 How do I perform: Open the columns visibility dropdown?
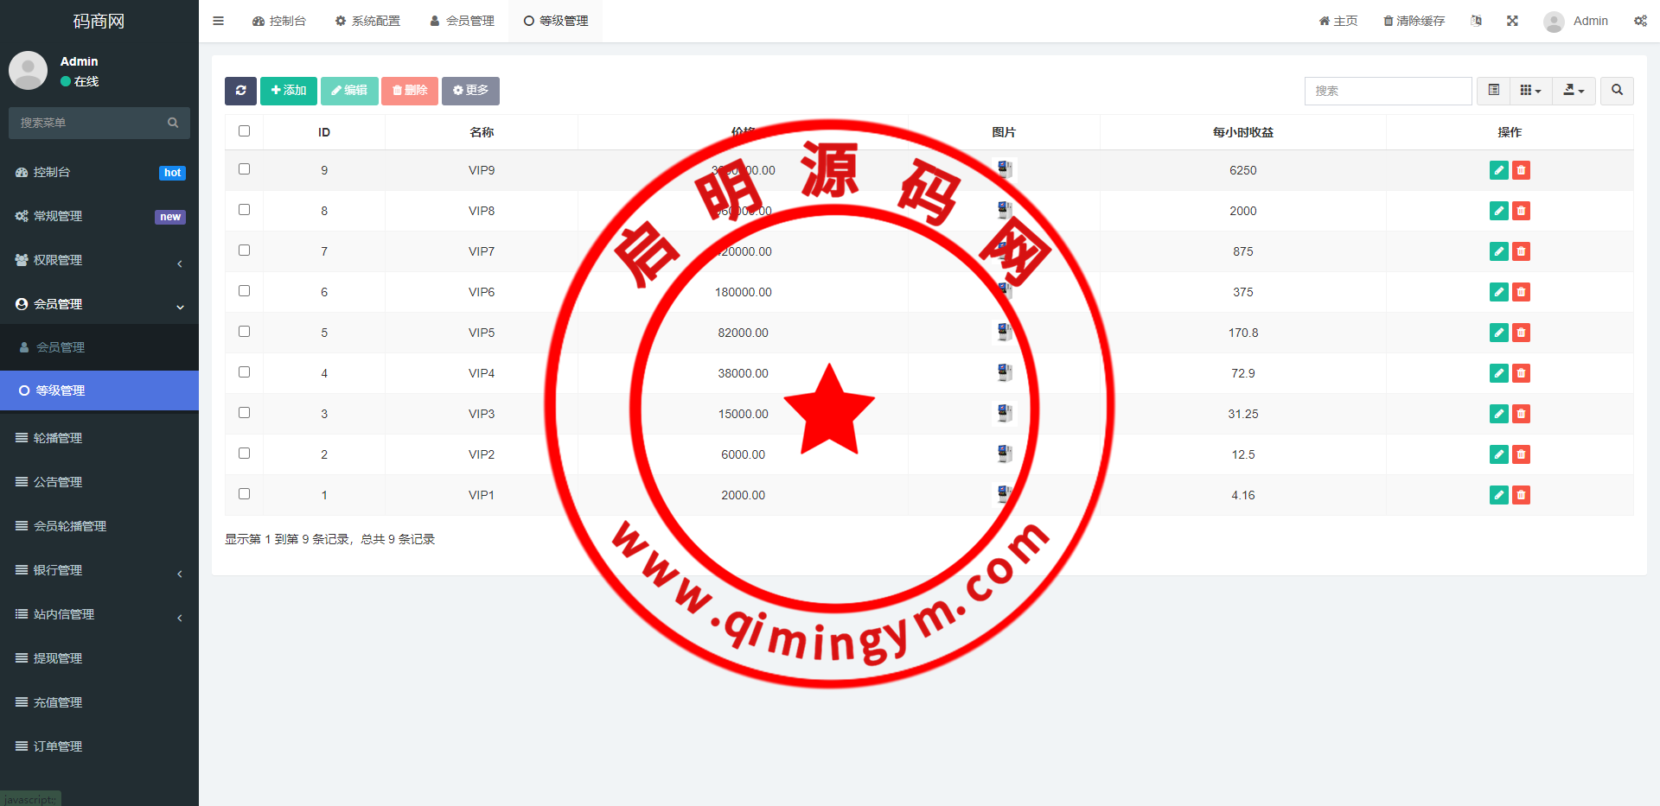tap(1530, 91)
